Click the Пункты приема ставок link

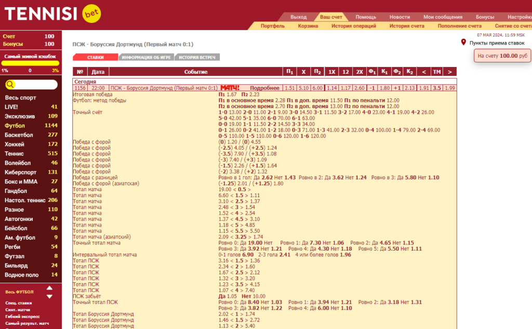click(497, 43)
